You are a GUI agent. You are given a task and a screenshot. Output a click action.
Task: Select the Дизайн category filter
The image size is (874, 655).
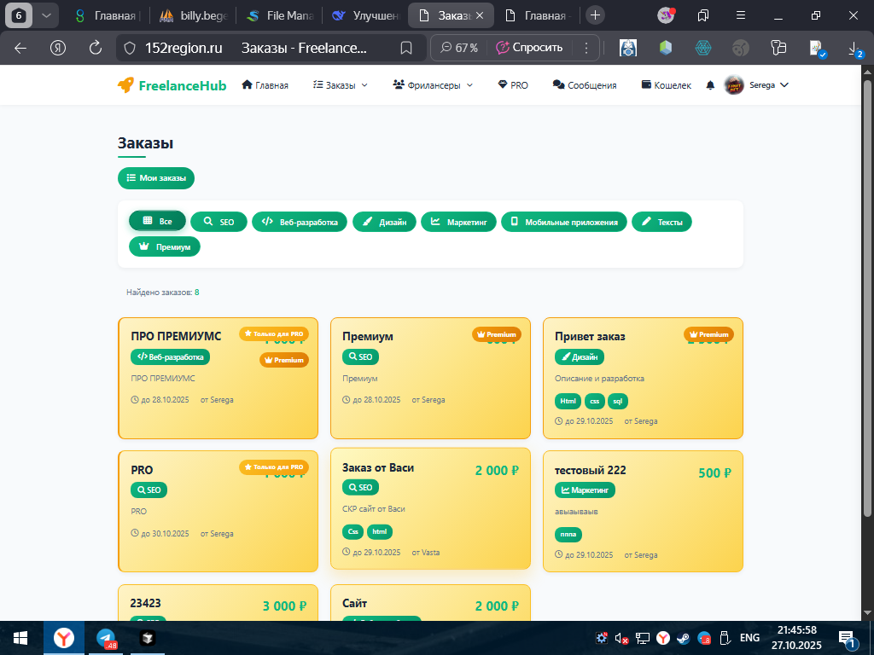coord(384,222)
